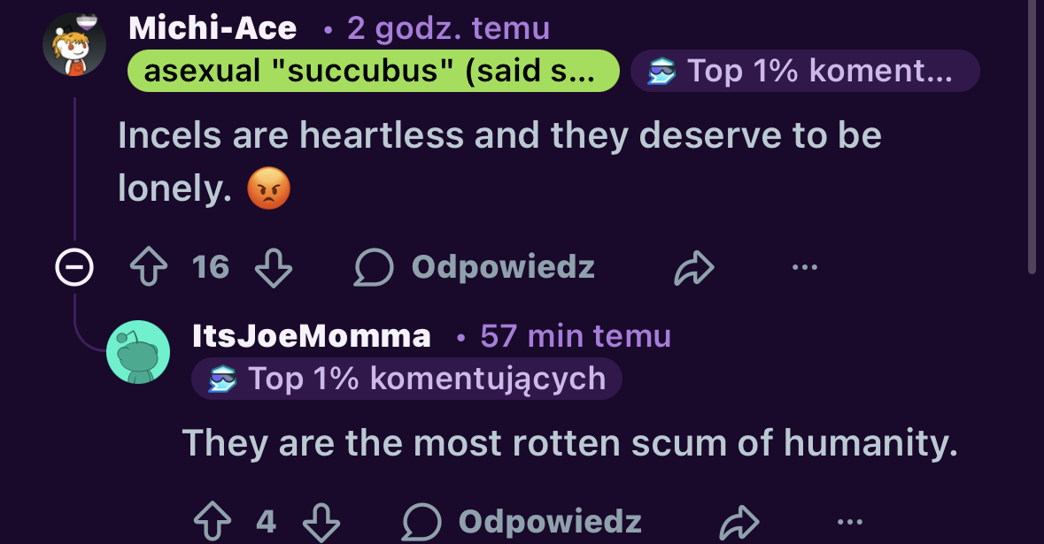Open ItsJoeMomma's green avatar
This screenshot has width=1044, height=544.
(138, 352)
